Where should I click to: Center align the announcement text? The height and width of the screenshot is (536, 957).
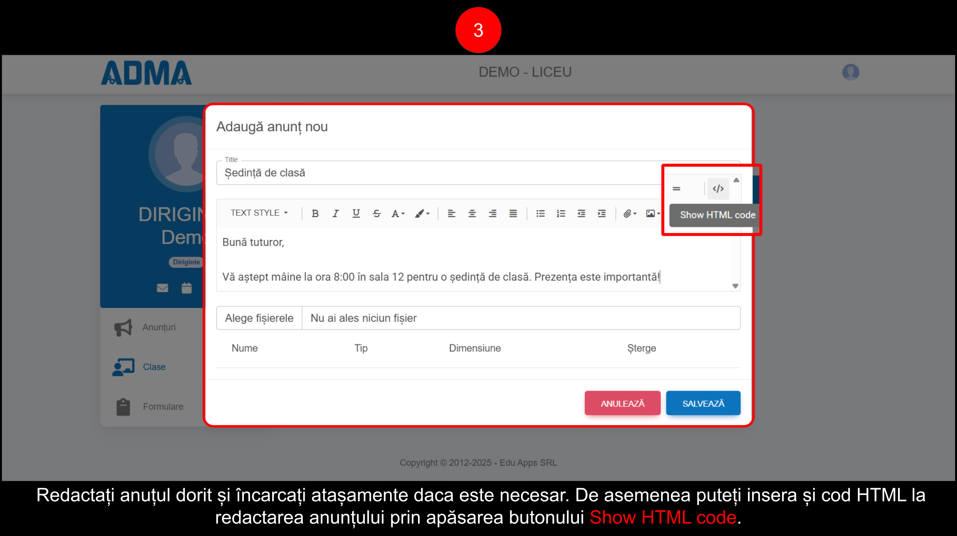[472, 214]
